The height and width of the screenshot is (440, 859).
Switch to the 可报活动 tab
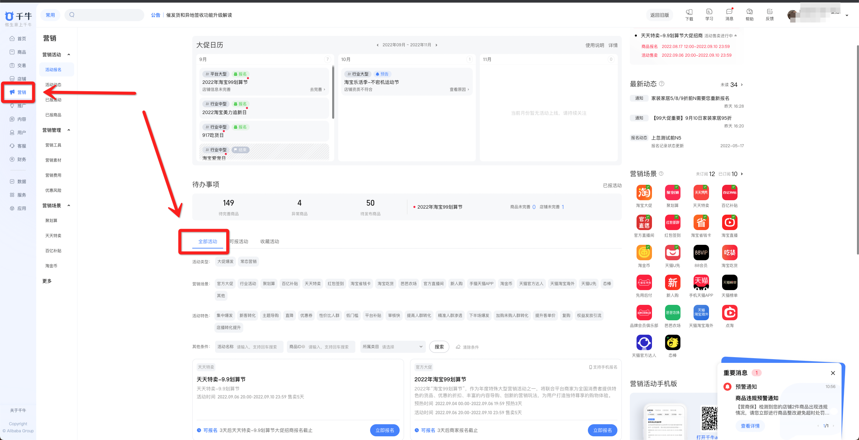pyautogui.click(x=239, y=241)
